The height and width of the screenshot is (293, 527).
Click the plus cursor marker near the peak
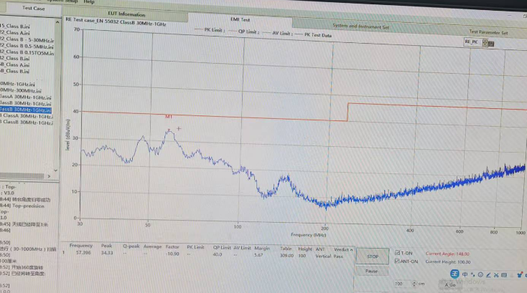click(179, 128)
